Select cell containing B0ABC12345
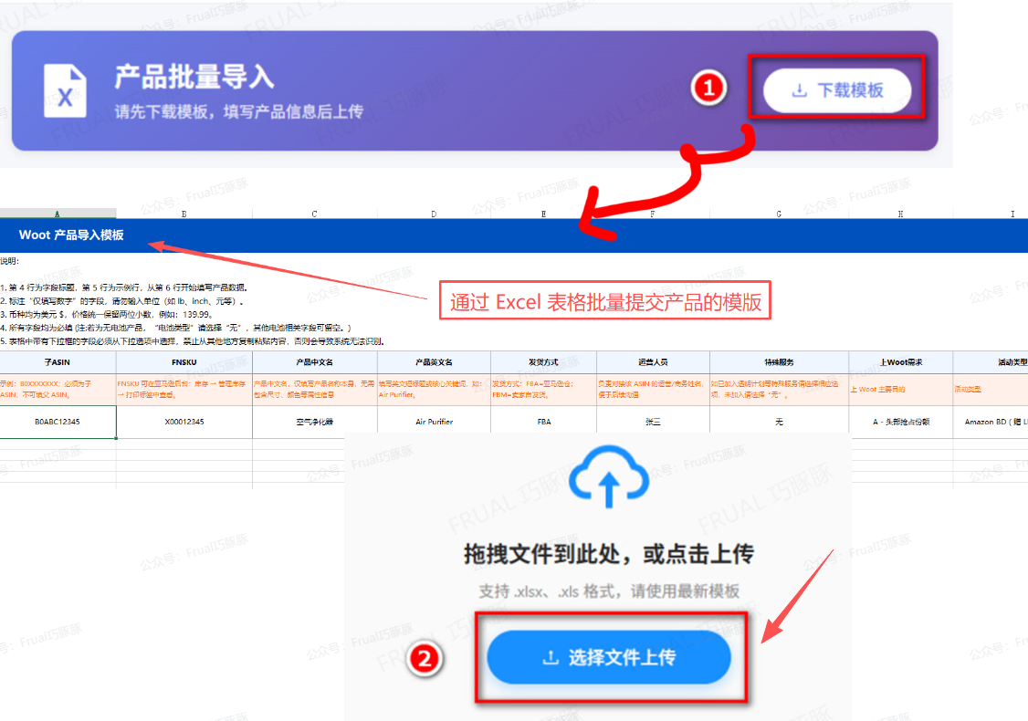The height and width of the screenshot is (721, 1028). tap(58, 422)
